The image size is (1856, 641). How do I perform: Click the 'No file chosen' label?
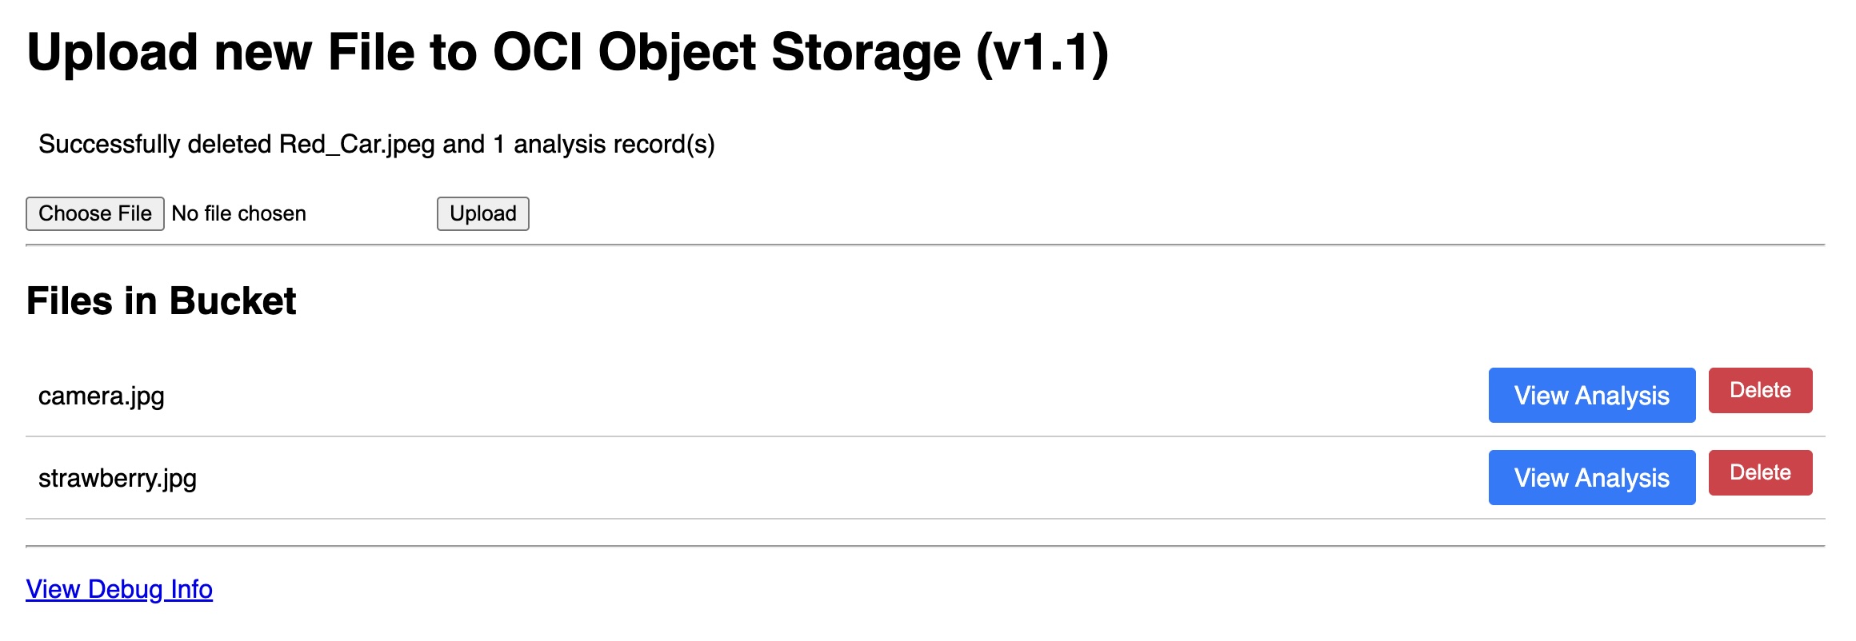238,213
